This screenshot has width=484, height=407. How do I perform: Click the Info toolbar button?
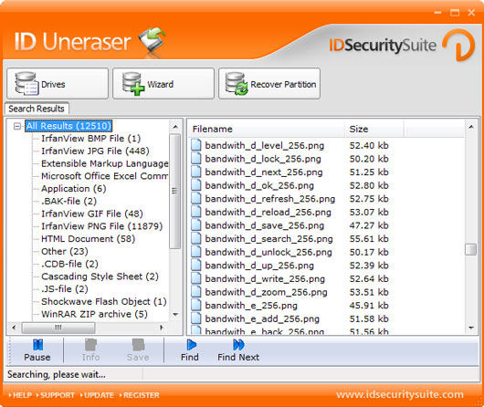pos(90,350)
